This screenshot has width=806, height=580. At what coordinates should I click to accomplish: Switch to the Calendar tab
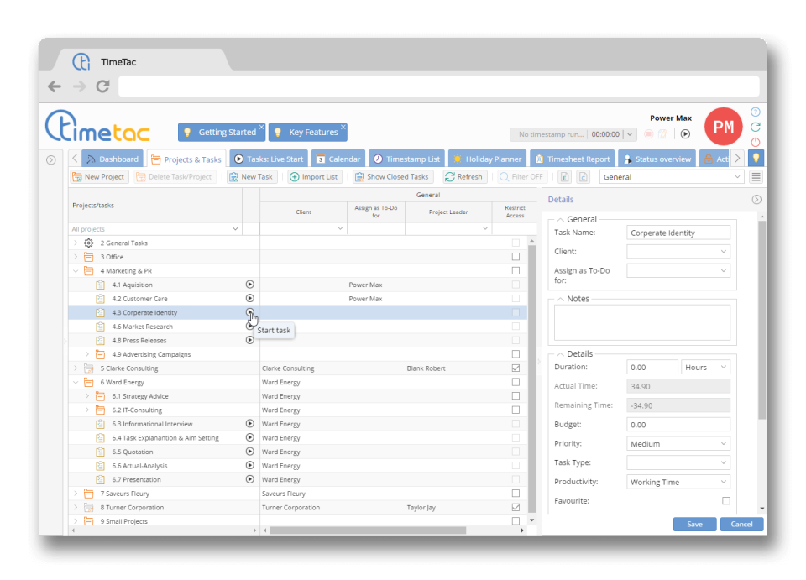coord(338,159)
